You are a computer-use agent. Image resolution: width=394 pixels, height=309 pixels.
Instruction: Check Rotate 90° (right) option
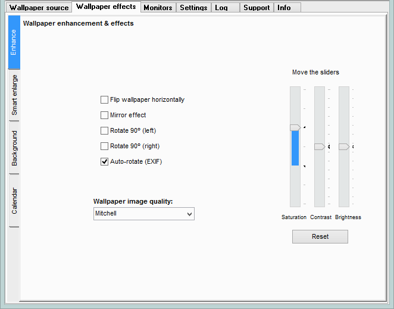[105, 146]
